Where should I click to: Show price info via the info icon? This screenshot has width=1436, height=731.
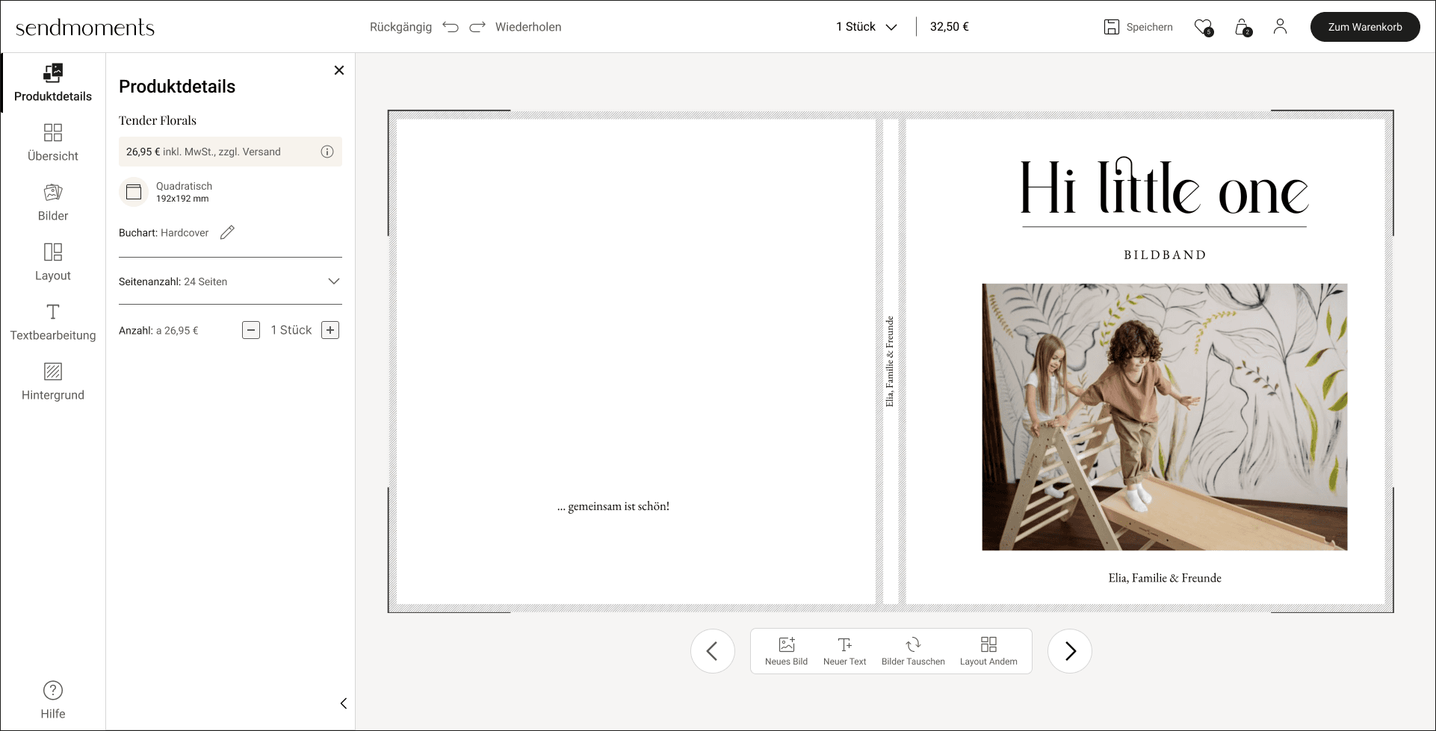tap(327, 152)
